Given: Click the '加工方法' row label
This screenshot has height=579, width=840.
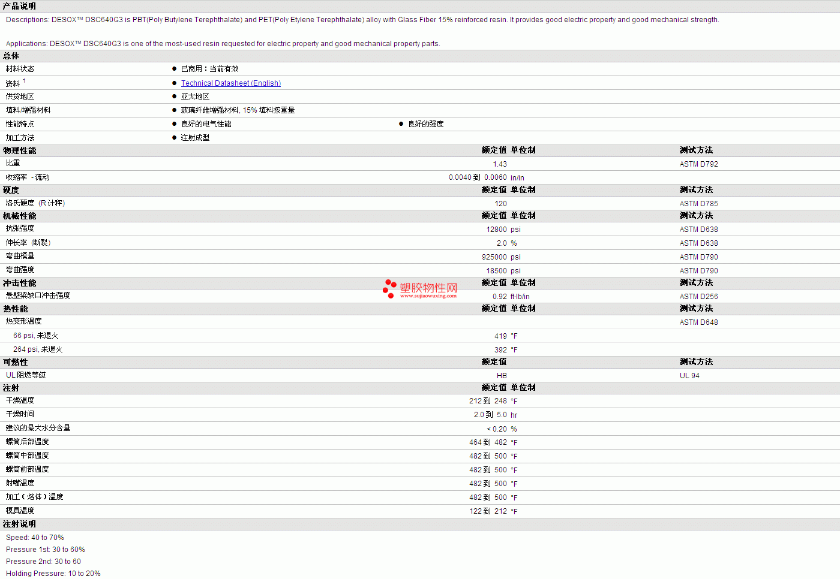Looking at the screenshot, I should click(20, 138).
